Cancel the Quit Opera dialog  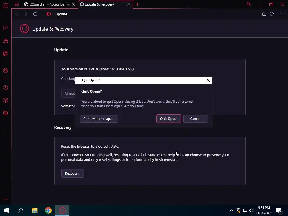click(x=195, y=119)
